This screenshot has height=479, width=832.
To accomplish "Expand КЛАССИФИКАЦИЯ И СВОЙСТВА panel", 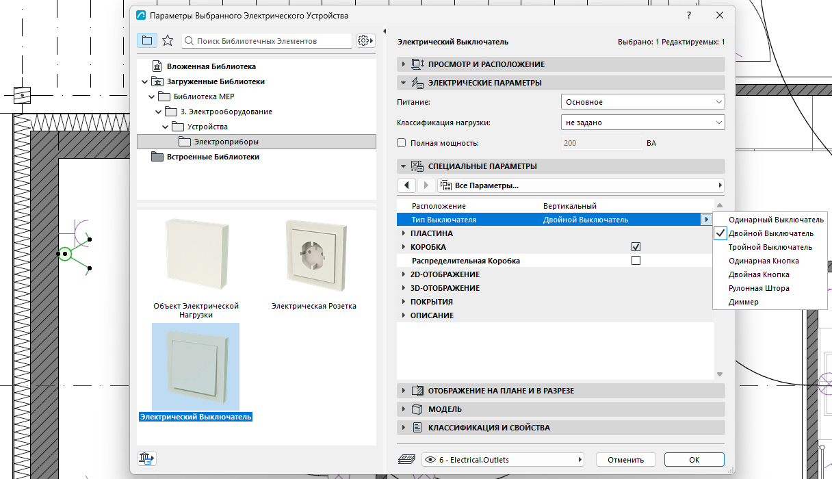I will (560, 428).
